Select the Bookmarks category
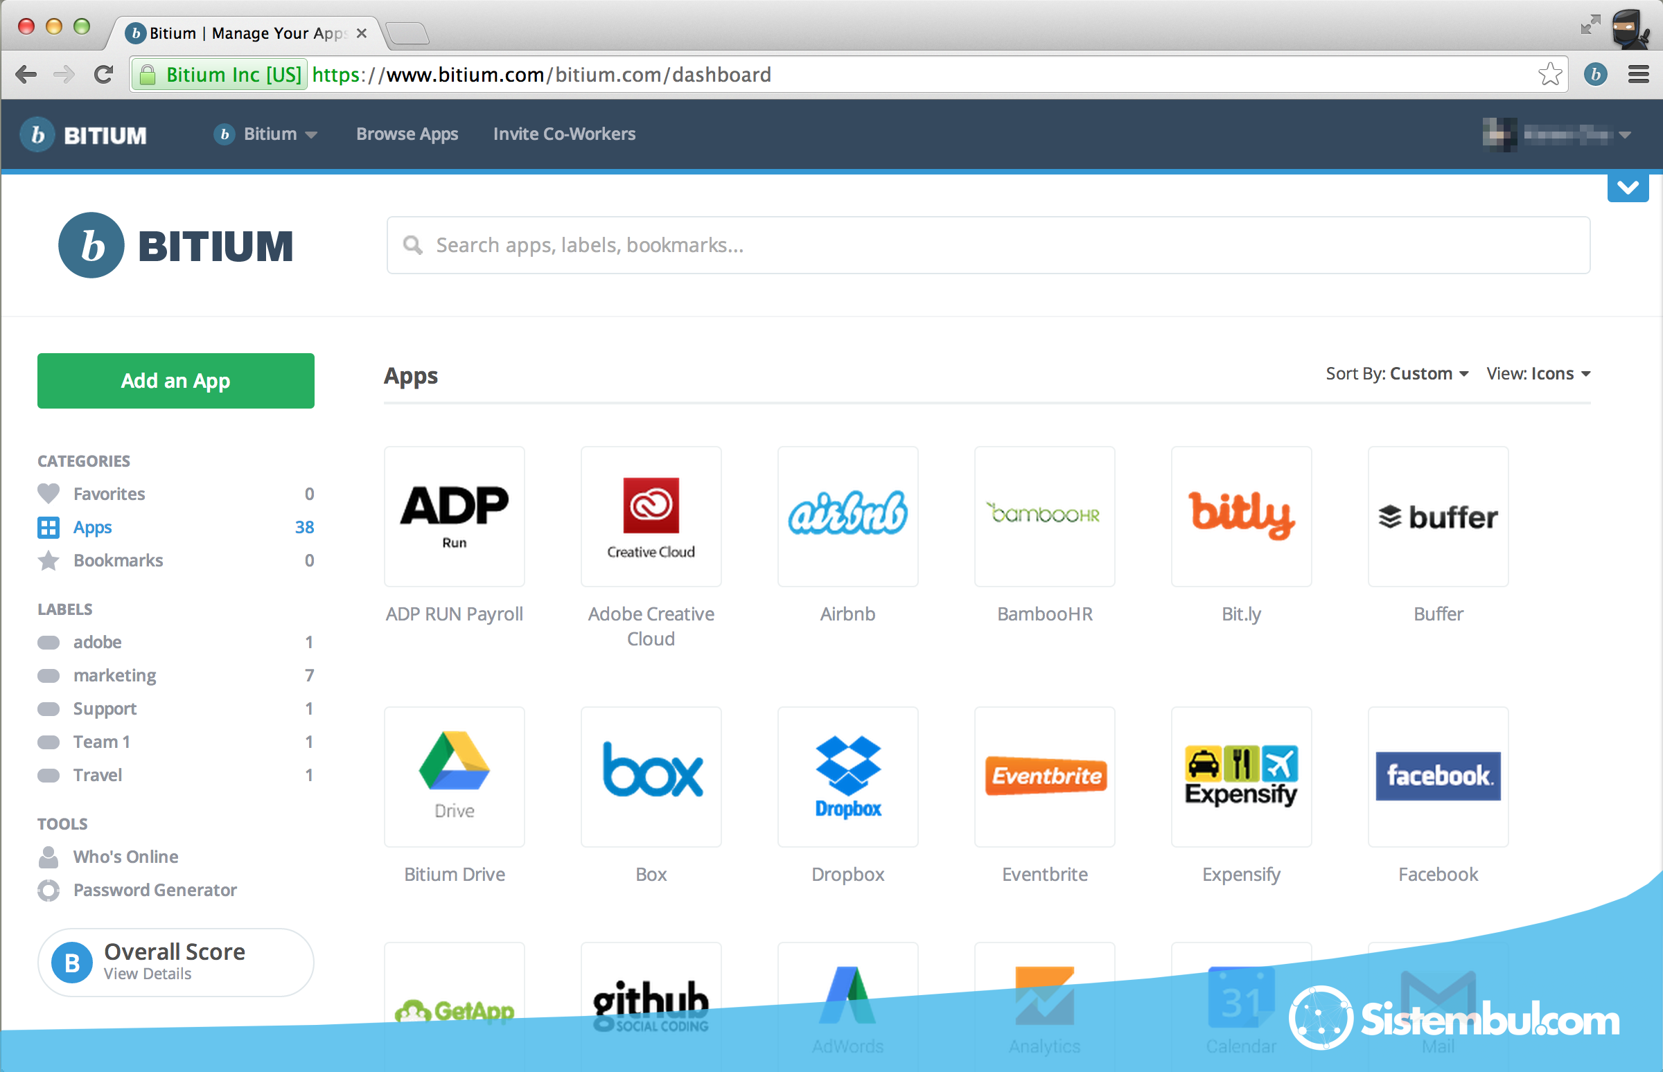Image resolution: width=1663 pixels, height=1072 pixels. tap(175, 560)
